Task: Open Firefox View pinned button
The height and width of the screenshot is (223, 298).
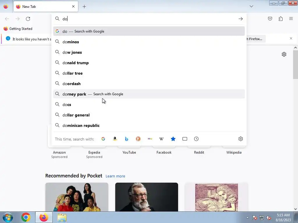Action: tap(6, 7)
